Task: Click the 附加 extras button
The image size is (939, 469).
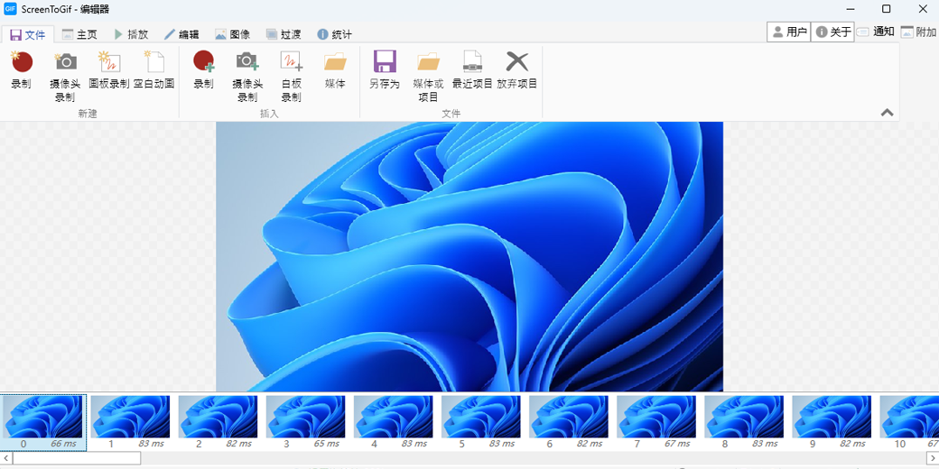Action: click(918, 32)
